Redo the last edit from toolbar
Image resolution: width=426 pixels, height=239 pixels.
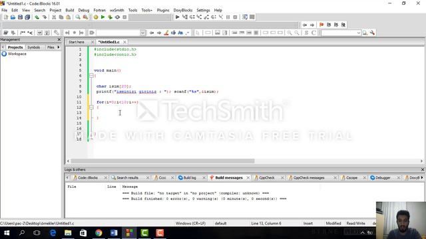pyautogui.click(x=45, y=17)
